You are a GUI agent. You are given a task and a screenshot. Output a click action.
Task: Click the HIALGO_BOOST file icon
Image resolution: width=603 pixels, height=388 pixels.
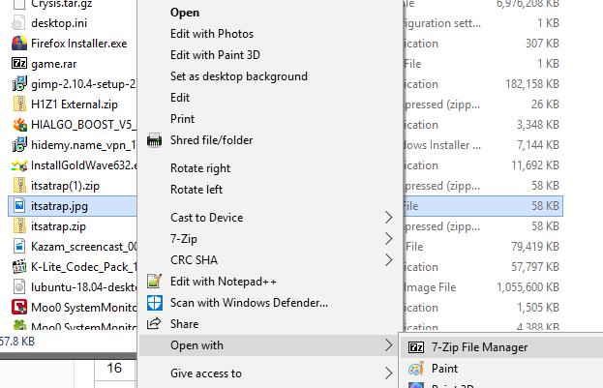click(x=19, y=124)
